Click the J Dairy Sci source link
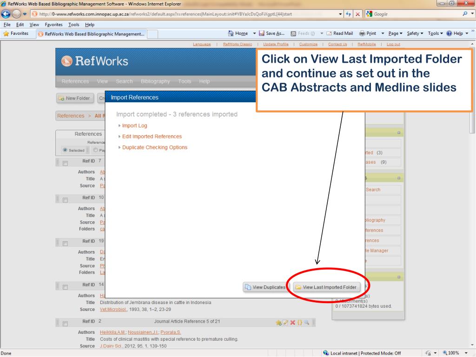The image size is (476, 357). click(x=111, y=346)
